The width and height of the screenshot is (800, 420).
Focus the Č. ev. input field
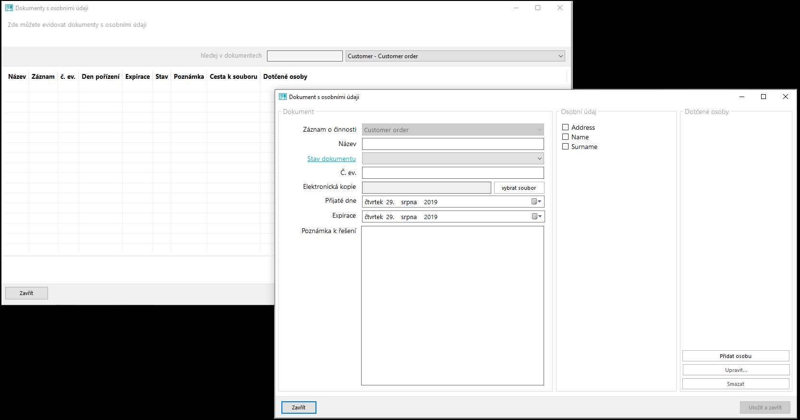[x=453, y=173]
